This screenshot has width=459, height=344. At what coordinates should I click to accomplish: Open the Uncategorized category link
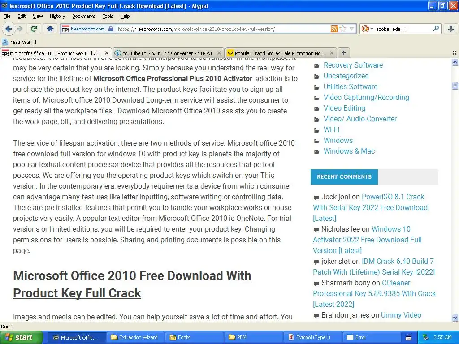coord(346,76)
